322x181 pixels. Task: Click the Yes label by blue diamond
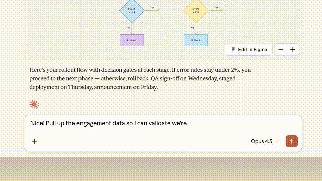tap(152, 7)
